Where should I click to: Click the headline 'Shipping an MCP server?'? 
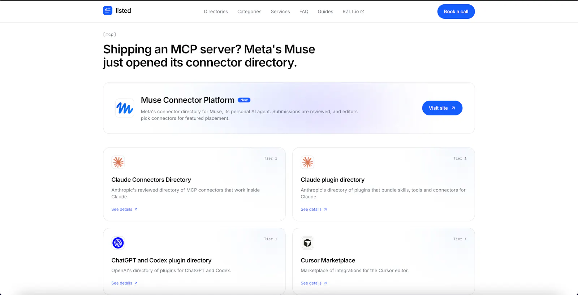[x=172, y=49]
